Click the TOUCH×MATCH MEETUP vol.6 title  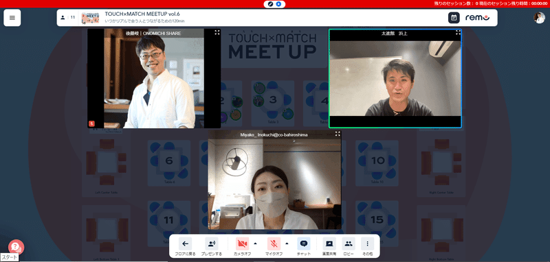[142, 14]
